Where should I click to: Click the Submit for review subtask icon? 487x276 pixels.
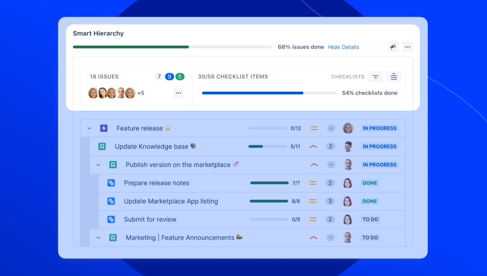pos(111,220)
